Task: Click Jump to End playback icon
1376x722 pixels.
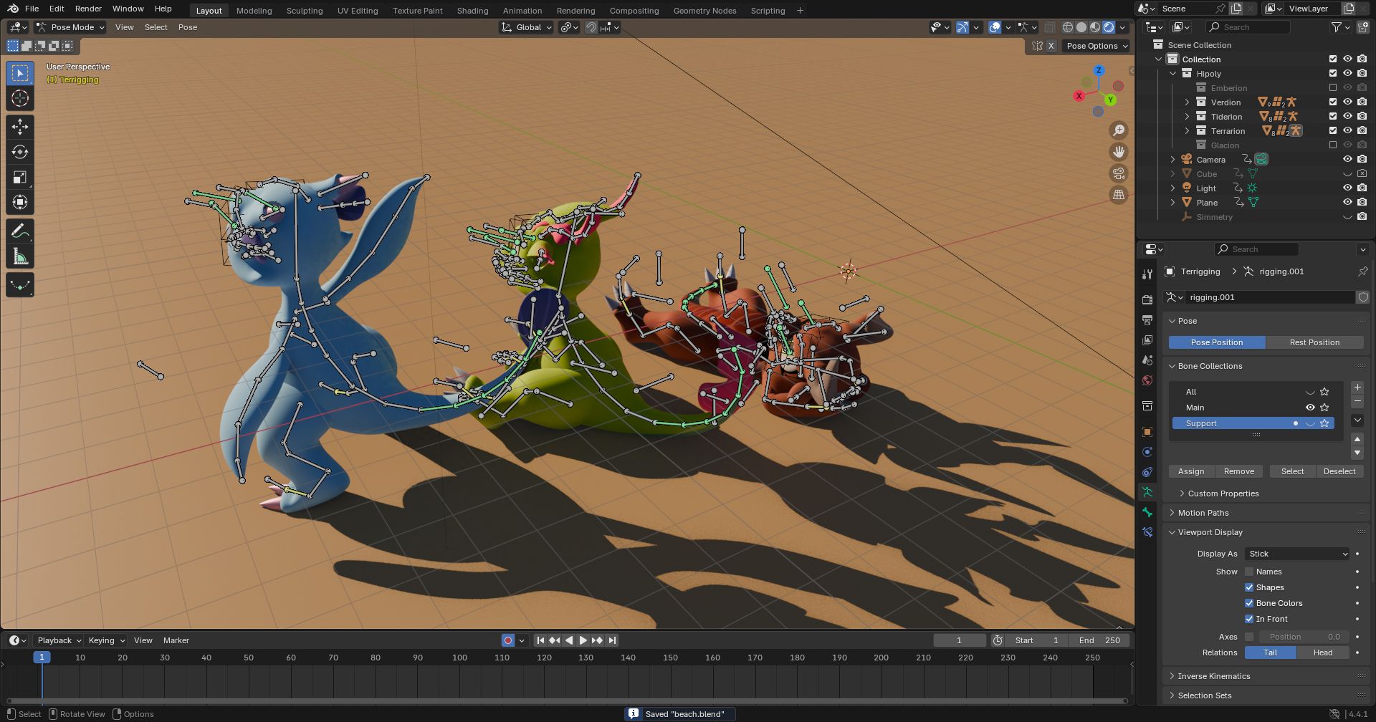Action: (x=611, y=640)
